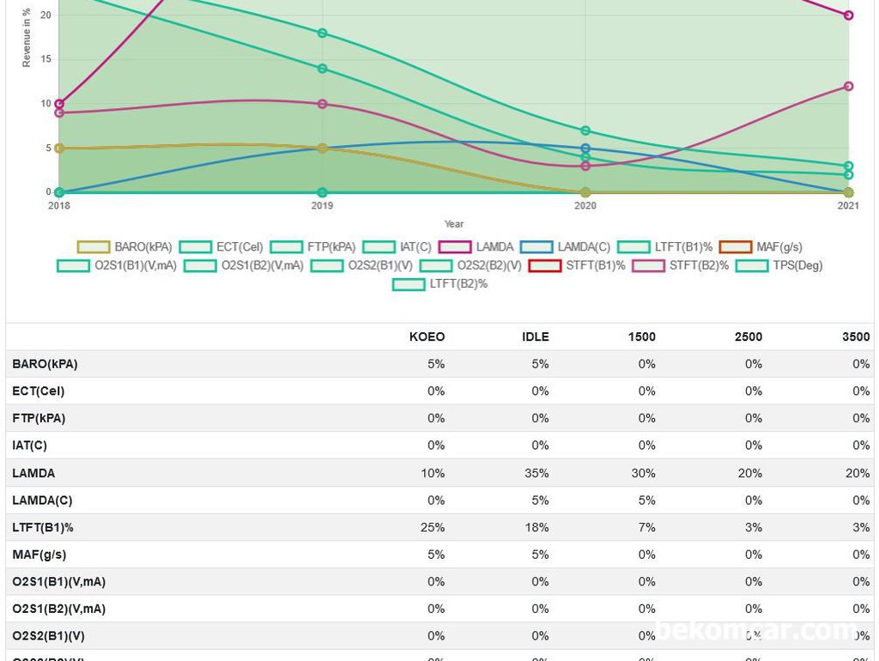879x661 pixels.
Task: Toggle LAMDA(C) blue legend box
Action: 536,246
